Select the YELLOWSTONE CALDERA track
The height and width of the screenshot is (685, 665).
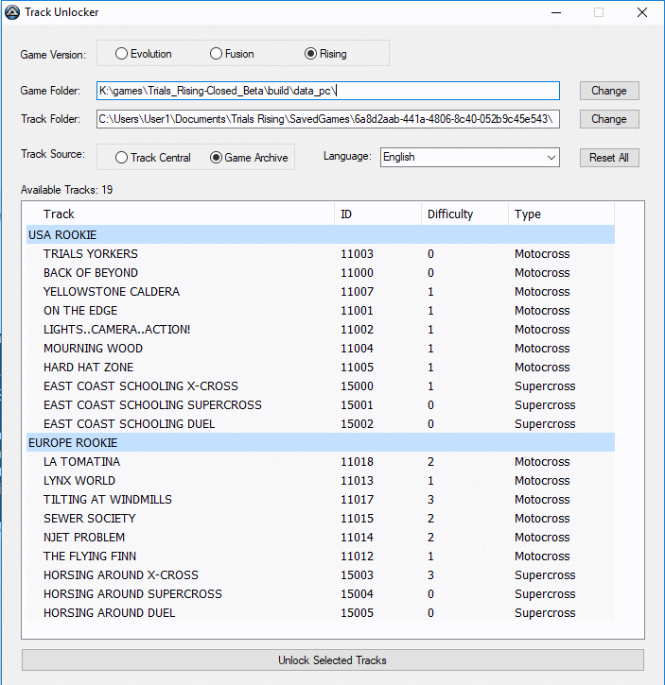111,291
